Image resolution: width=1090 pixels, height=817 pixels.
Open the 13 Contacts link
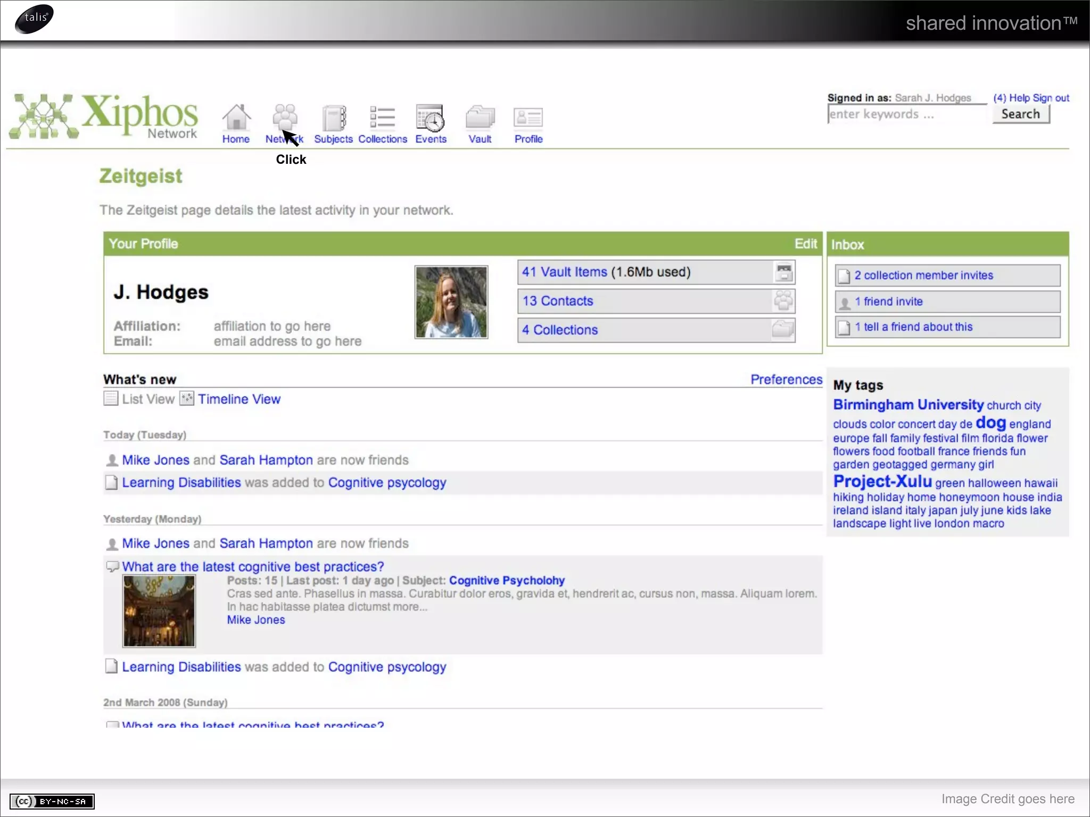tap(557, 301)
